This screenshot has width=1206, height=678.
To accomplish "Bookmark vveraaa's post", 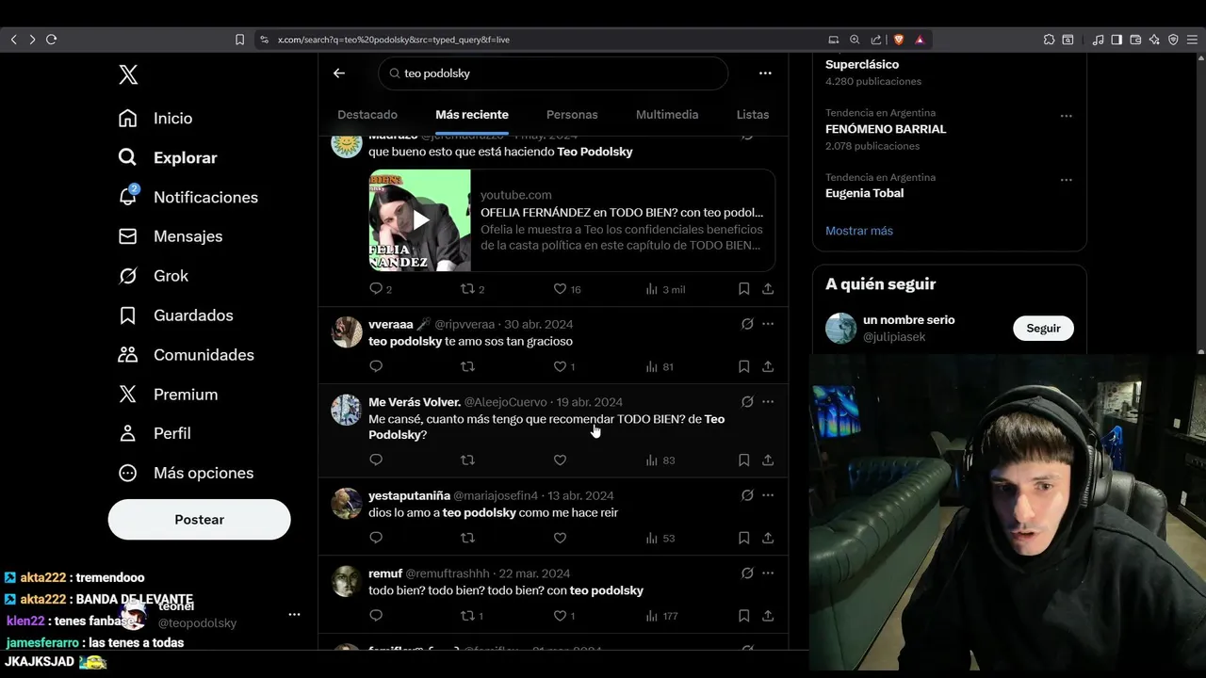I will tap(743, 366).
